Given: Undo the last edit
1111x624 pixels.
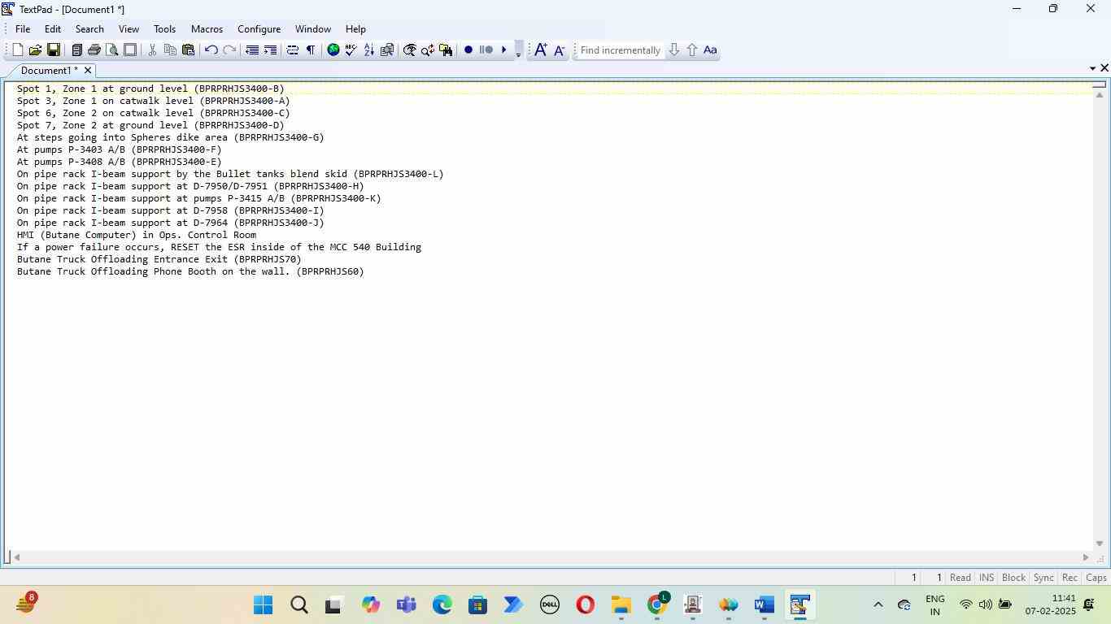Looking at the screenshot, I should 211,50.
